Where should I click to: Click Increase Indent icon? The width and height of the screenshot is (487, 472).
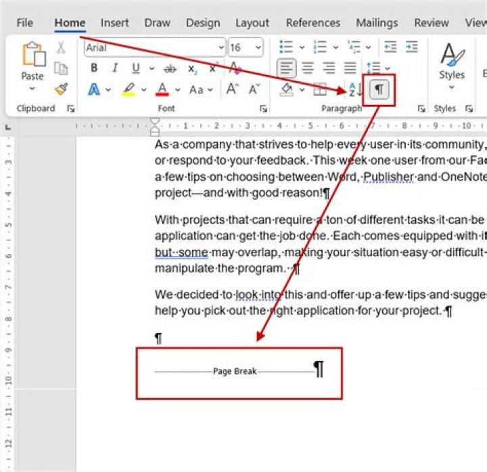pos(411,47)
